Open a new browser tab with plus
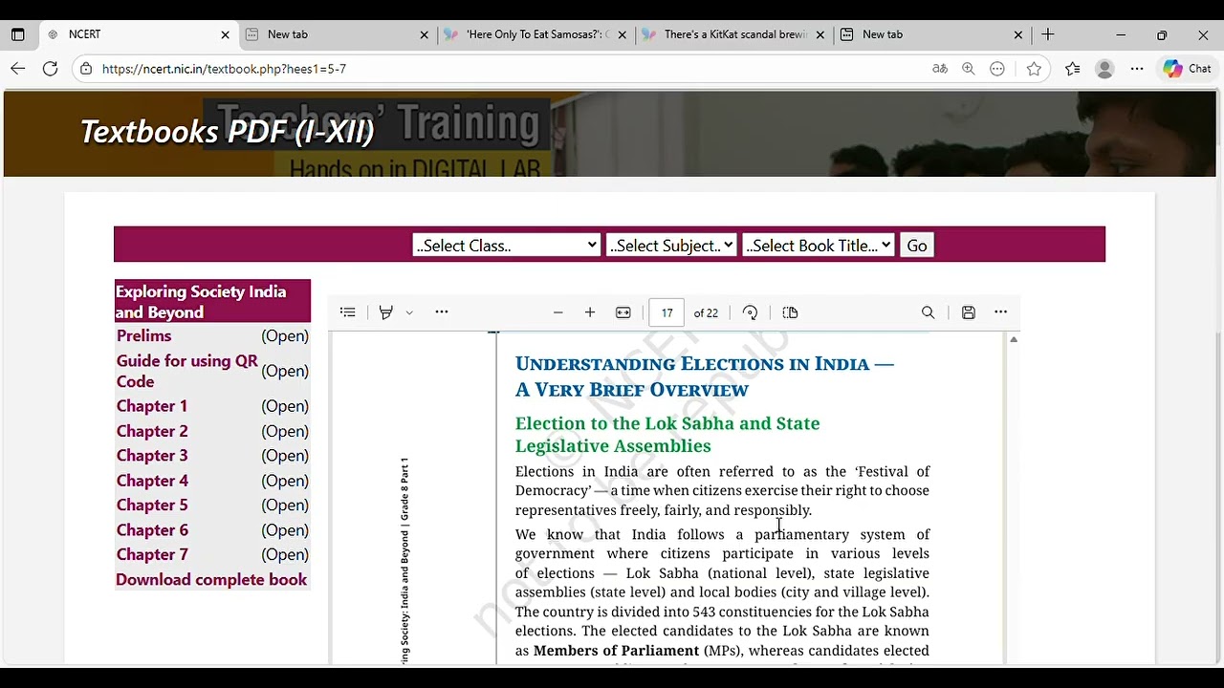This screenshot has width=1224, height=688. 1048,34
